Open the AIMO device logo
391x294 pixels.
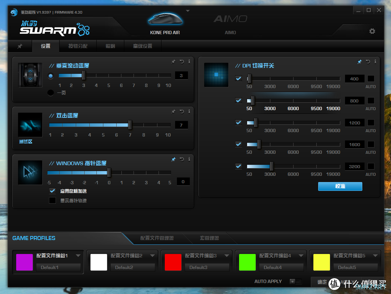[230, 19]
